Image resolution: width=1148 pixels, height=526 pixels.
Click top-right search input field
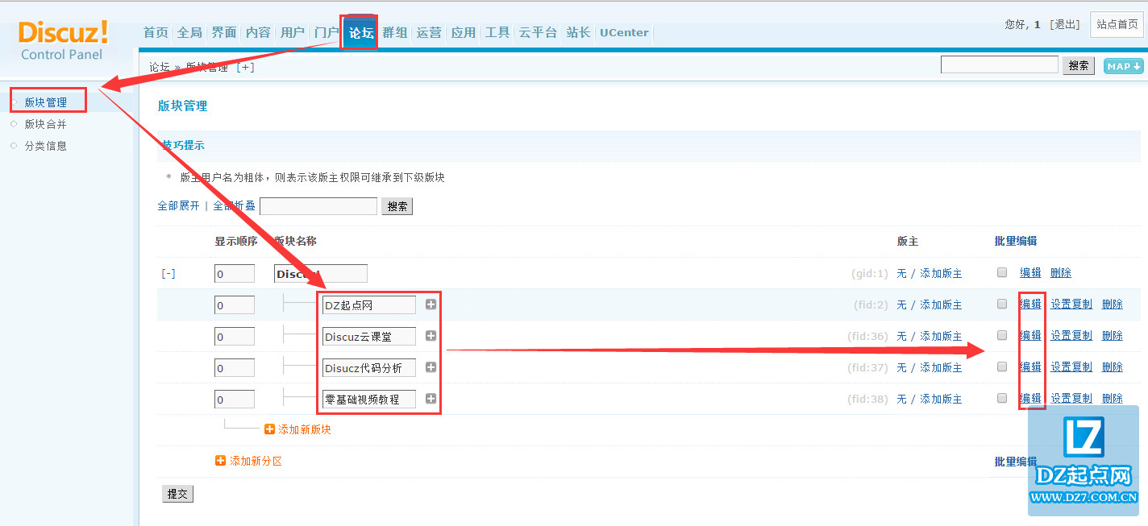[x=1000, y=64]
